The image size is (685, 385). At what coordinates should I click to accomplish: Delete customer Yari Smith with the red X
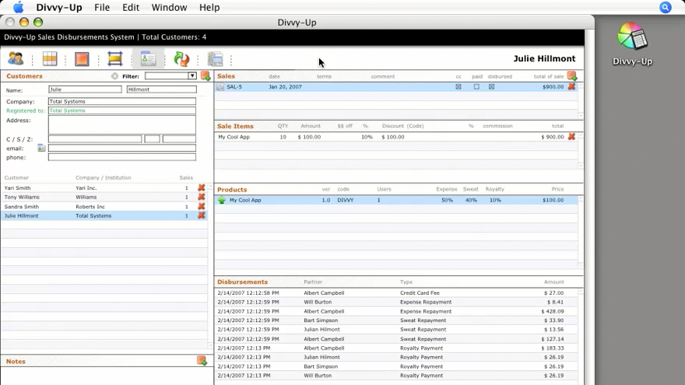coord(202,187)
